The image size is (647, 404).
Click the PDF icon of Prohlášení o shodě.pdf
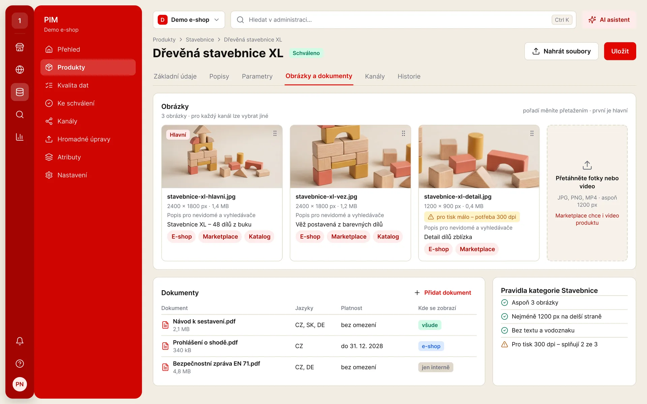(165, 346)
